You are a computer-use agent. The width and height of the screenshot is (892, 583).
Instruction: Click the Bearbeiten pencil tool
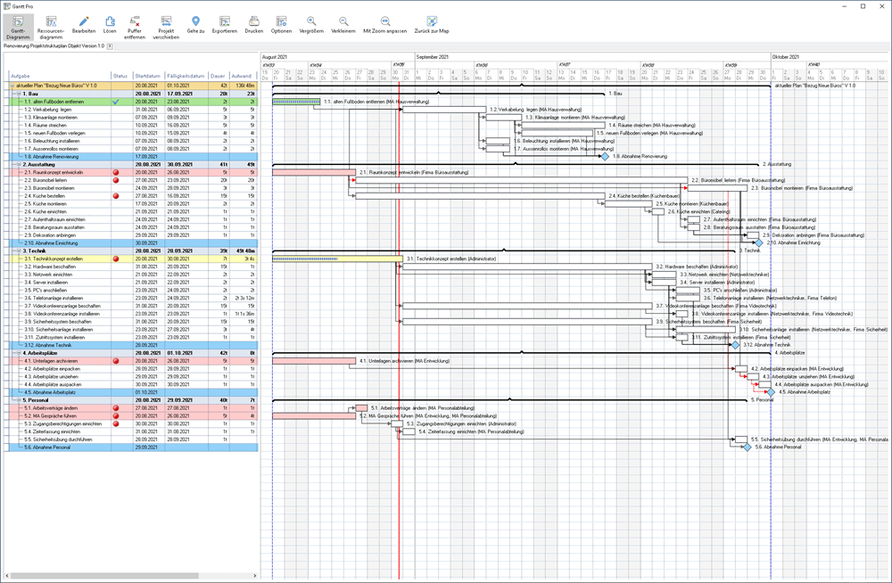(x=84, y=25)
